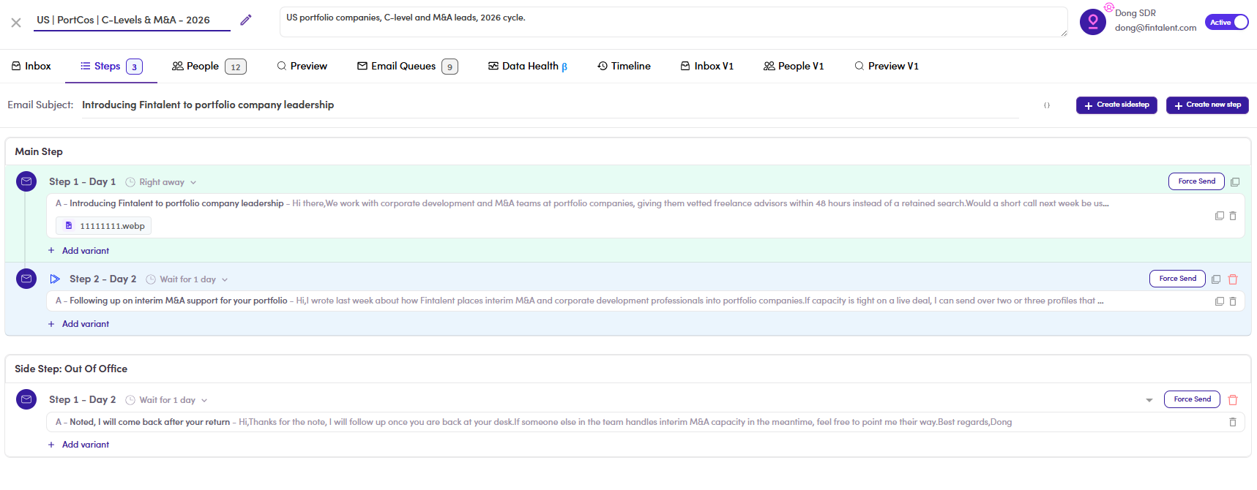
Task: Add variant under Step 2 - Day 2
Action: pyautogui.click(x=78, y=324)
